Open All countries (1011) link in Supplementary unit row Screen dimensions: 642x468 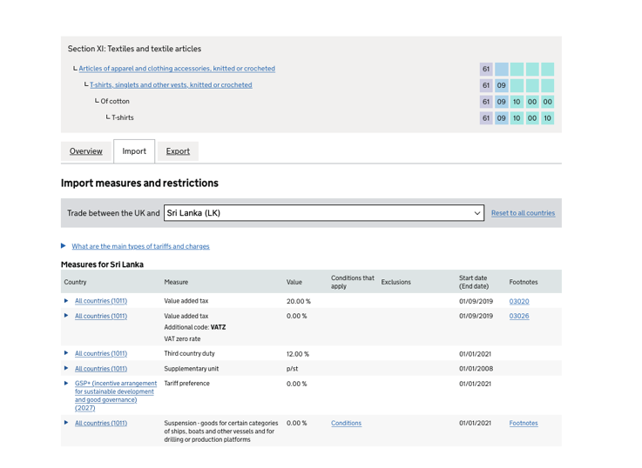[101, 369]
